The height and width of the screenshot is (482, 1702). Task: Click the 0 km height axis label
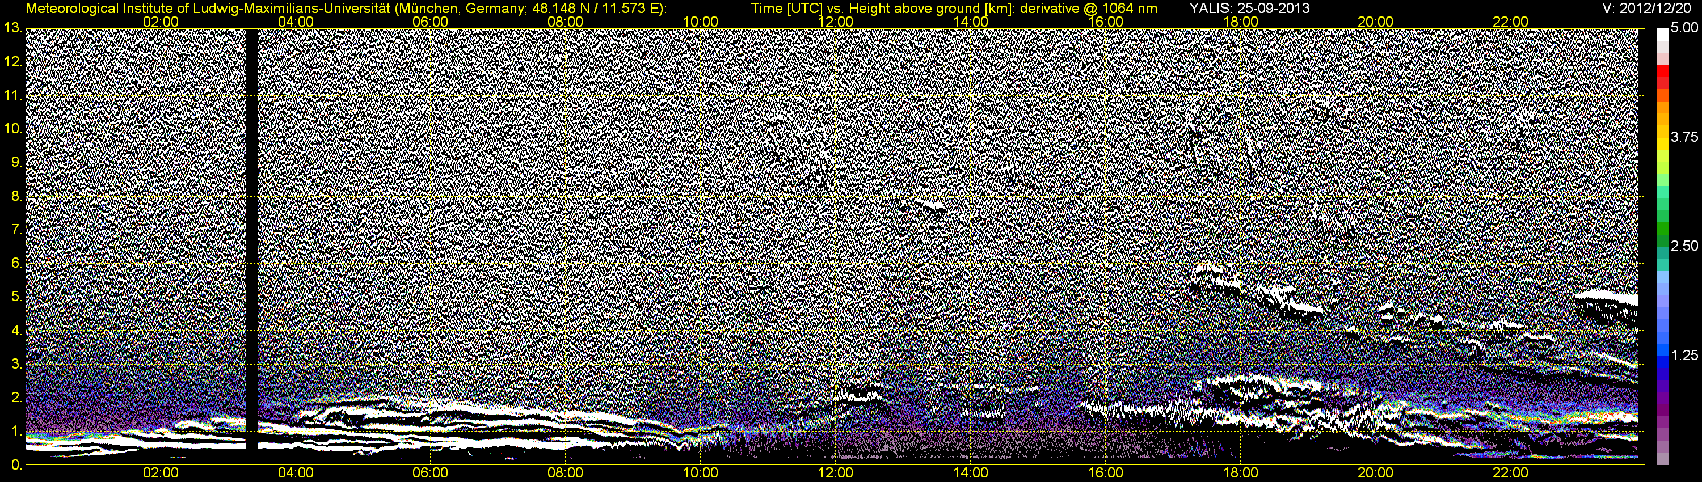[x=16, y=465]
